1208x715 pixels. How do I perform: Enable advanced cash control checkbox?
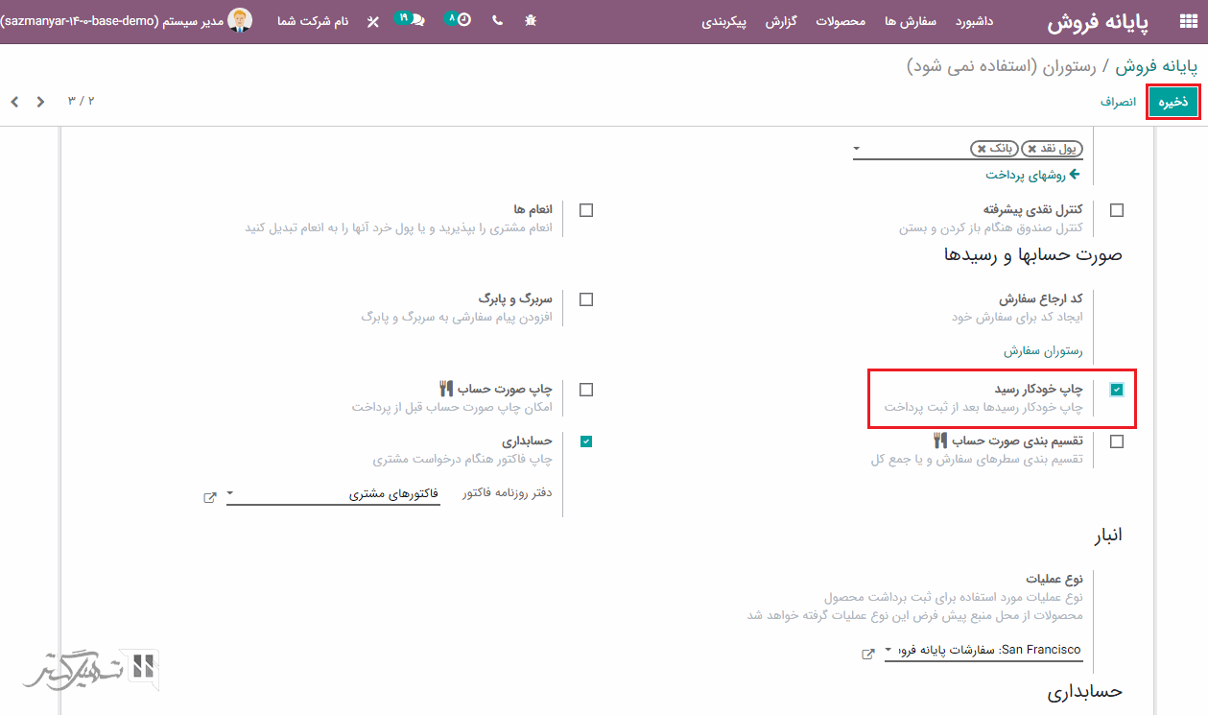click(1117, 210)
